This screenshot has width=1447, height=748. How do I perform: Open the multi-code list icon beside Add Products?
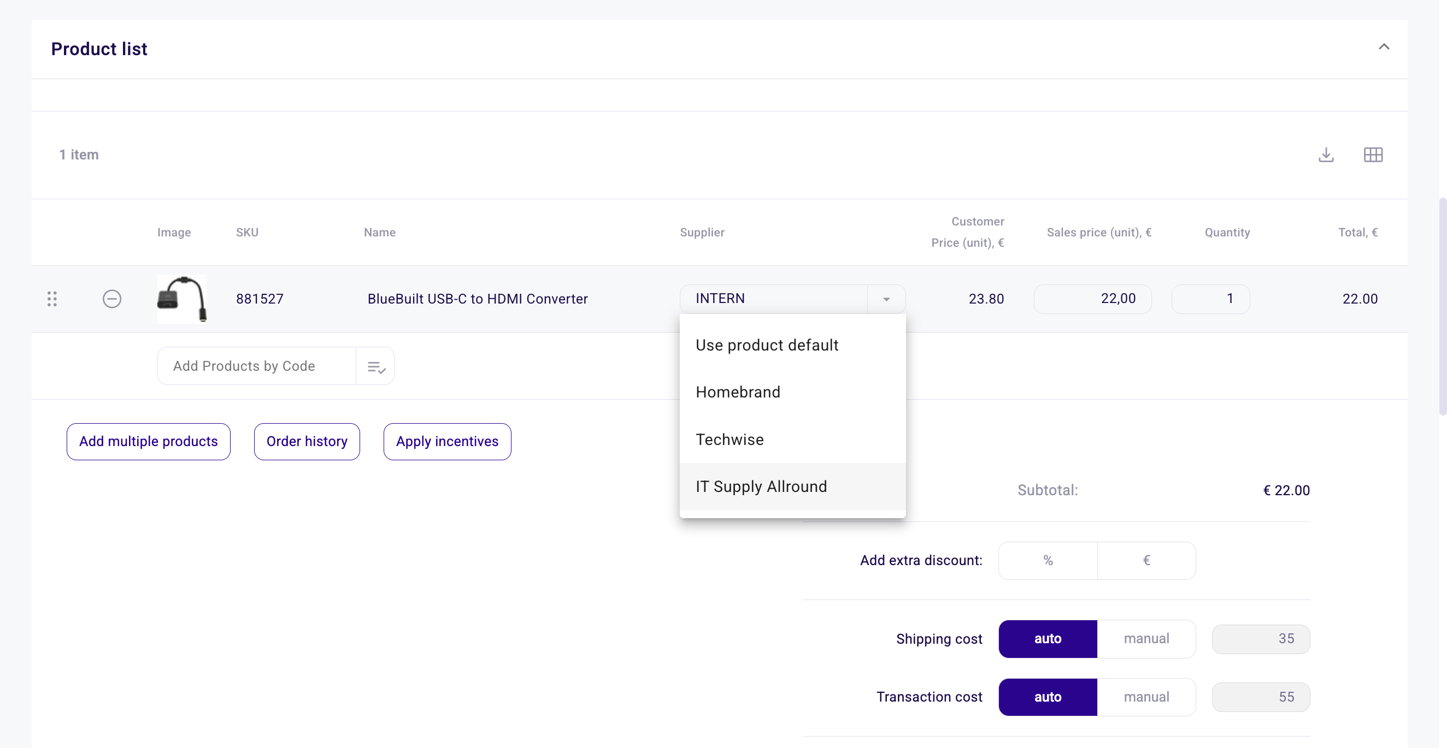tap(376, 366)
